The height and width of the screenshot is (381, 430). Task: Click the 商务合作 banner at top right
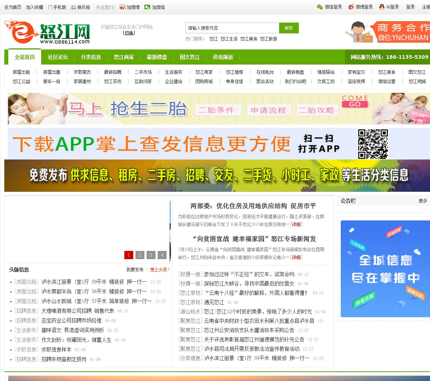[387, 32]
